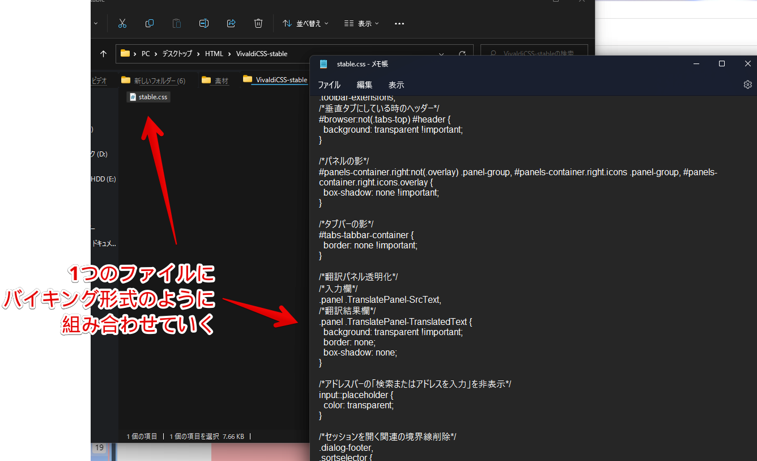Click the #browser:not(.tabs-top) #header { line
Viewport: 757px width, 461px height.
pyautogui.click(x=384, y=120)
